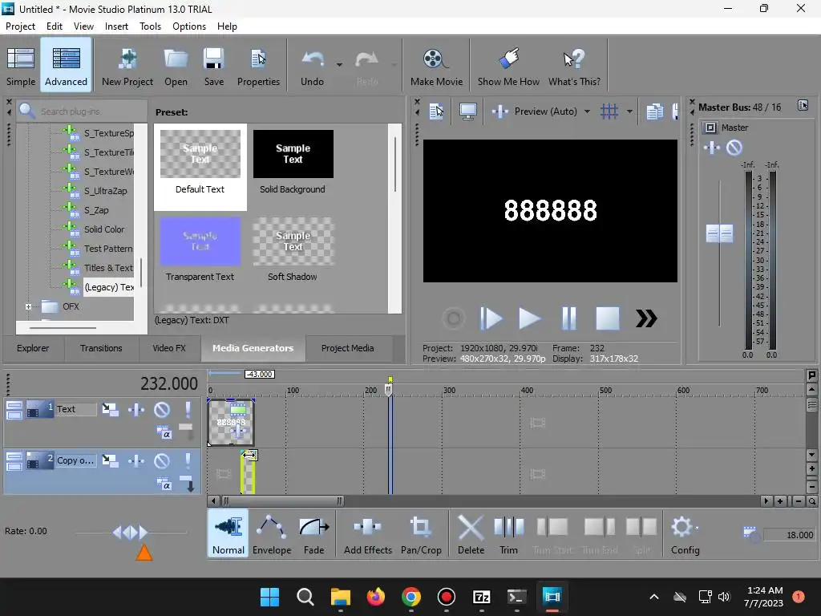The height and width of the screenshot is (616, 821).
Task: Switch to the Transitions tab
Action: 101,348
